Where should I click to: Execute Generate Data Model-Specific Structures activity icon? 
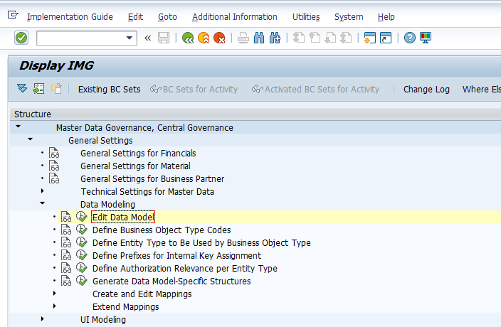pyautogui.click(x=81, y=281)
